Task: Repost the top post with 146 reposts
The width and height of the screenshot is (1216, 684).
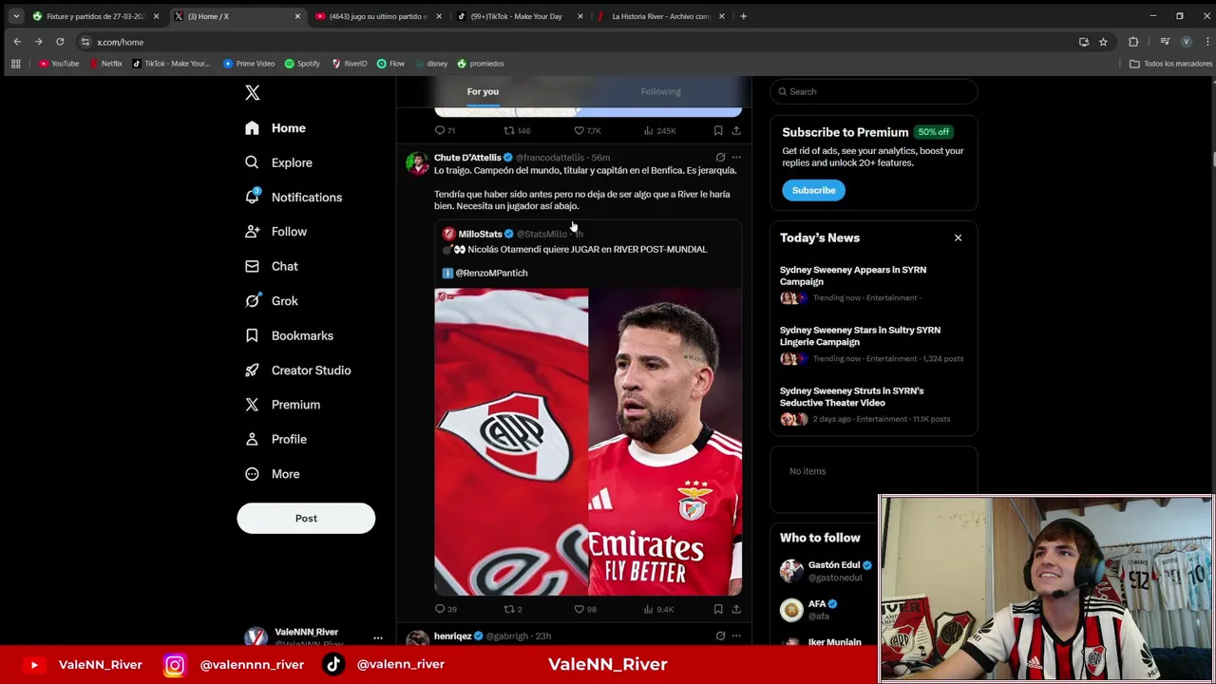Action: tap(517, 130)
